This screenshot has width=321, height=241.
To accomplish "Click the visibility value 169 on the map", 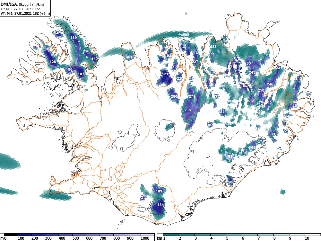I will 74,38.
